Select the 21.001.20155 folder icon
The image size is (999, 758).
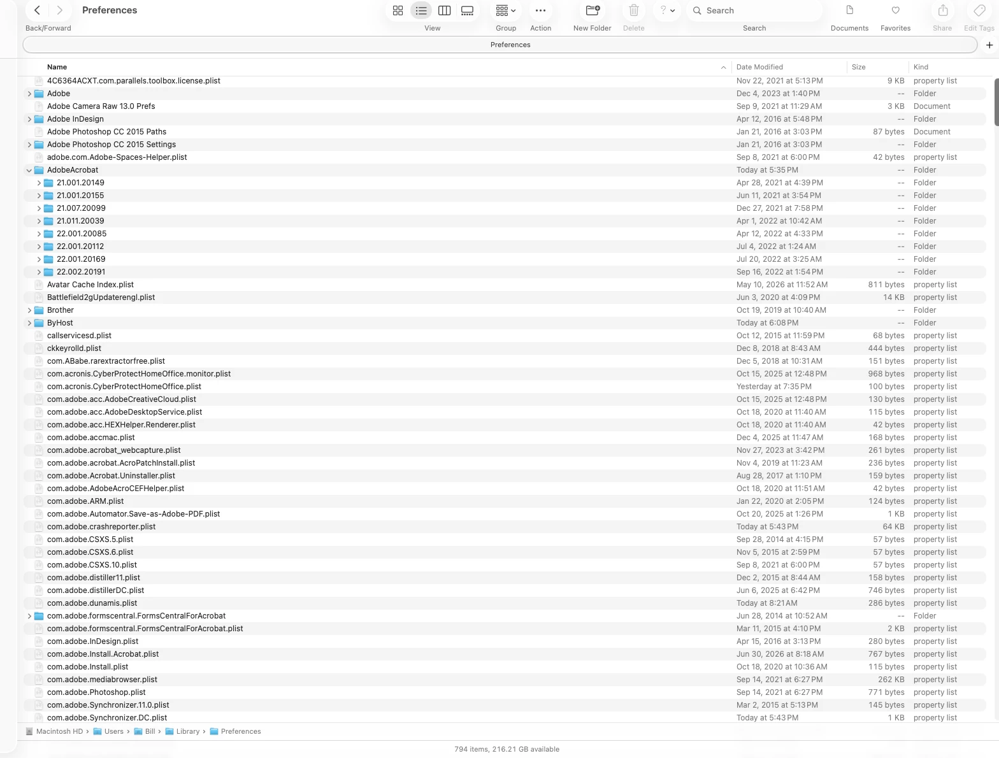click(x=48, y=196)
